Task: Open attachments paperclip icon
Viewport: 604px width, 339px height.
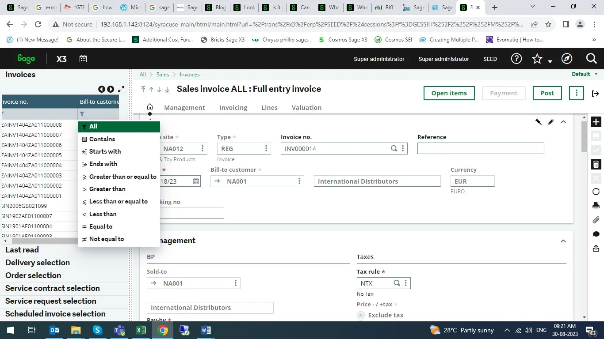Action: point(596,220)
